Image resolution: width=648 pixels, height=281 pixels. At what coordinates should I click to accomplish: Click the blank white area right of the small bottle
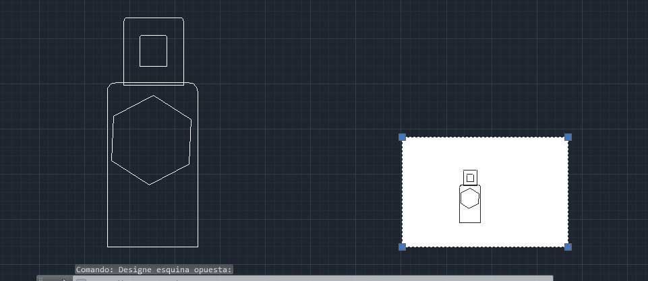click(x=526, y=195)
